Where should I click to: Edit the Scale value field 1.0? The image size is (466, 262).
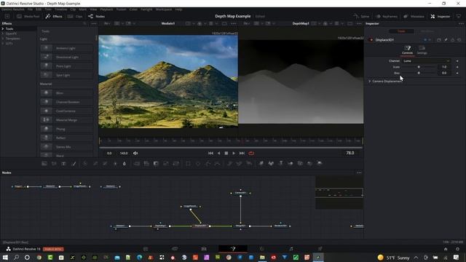tap(444, 67)
